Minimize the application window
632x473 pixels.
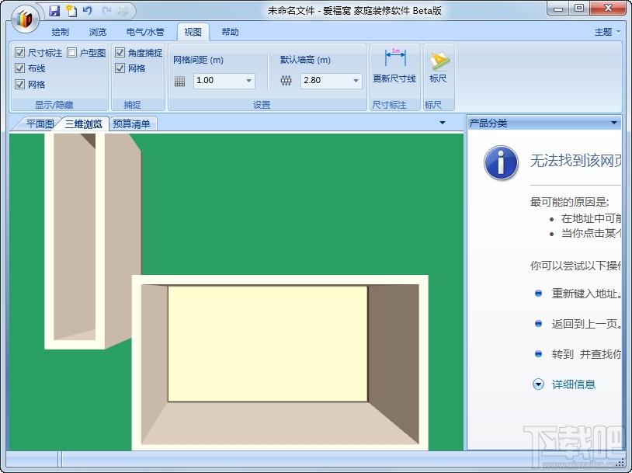click(558, 9)
